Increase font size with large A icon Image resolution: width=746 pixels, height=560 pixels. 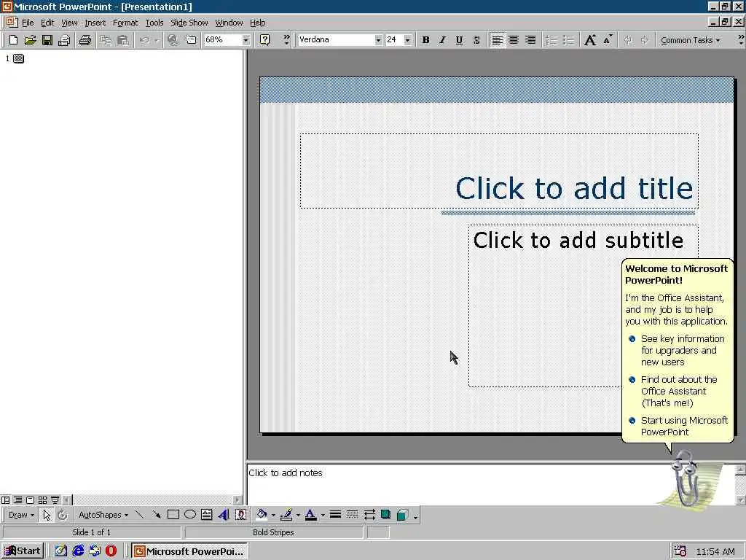tap(590, 40)
